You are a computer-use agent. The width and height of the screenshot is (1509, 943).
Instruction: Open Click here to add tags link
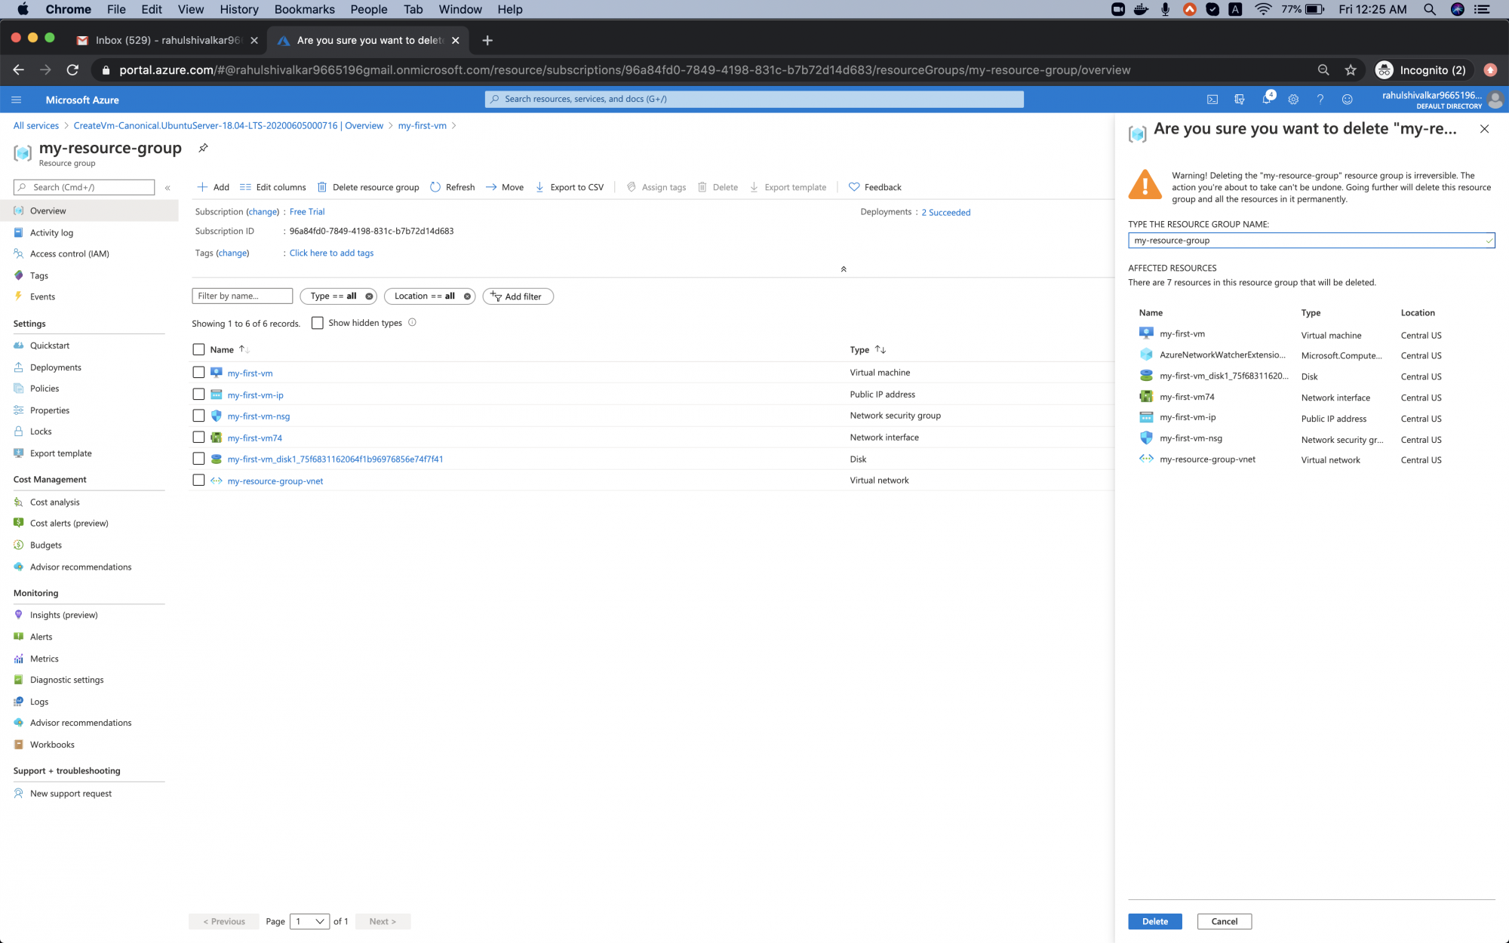click(331, 253)
